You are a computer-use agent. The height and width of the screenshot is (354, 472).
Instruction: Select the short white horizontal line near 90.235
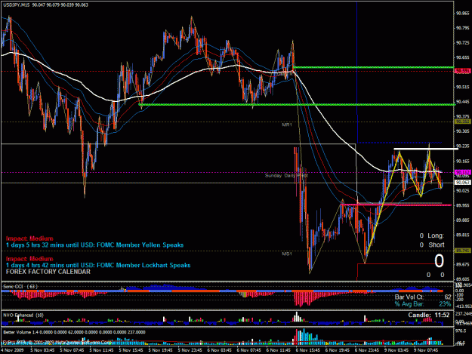pyautogui.click(x=426, y=149)
